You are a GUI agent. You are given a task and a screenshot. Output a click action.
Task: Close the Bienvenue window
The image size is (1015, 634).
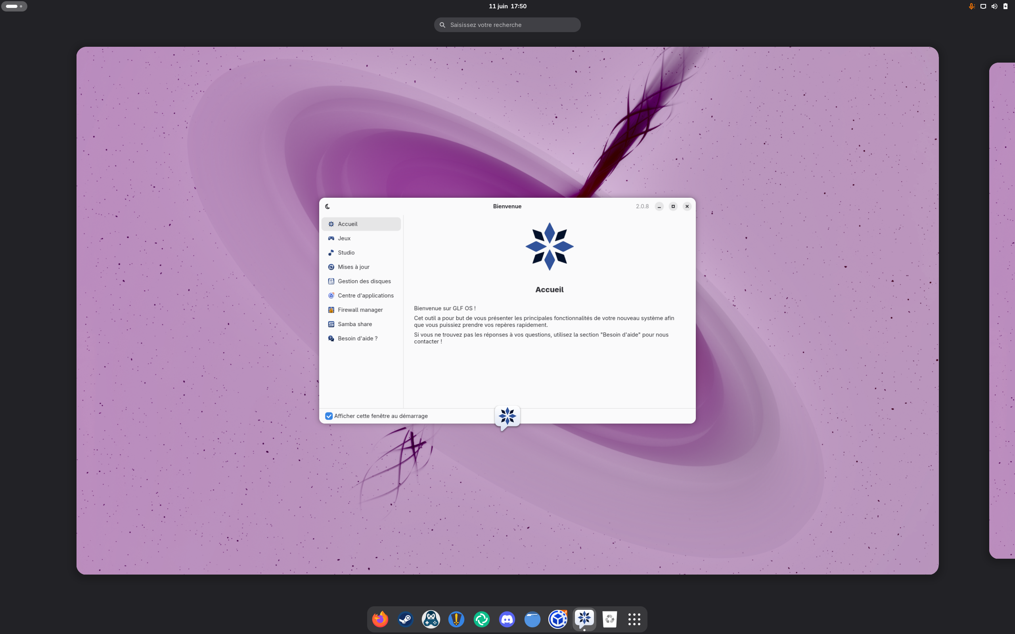pyautogui.click(x=687, y=206)
